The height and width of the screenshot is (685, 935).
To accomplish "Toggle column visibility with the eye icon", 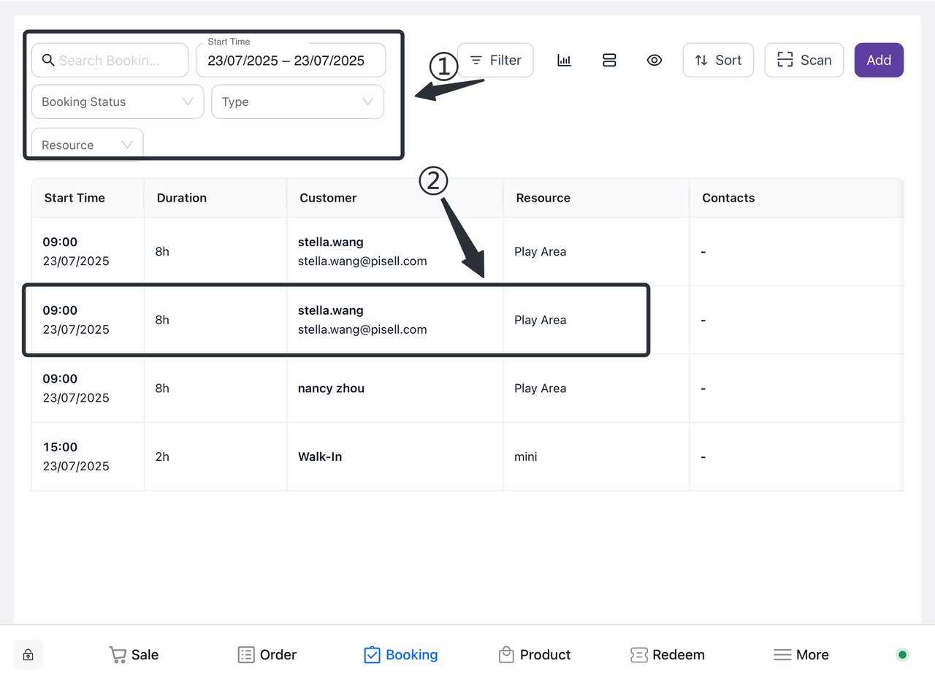I will click(x=654, y=61).
